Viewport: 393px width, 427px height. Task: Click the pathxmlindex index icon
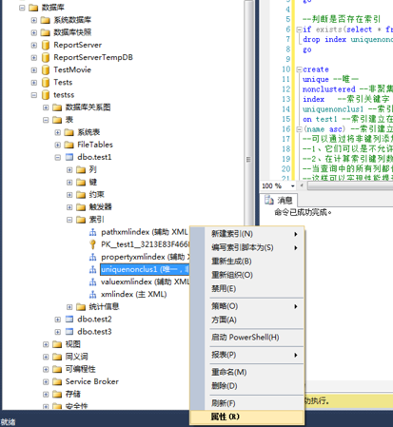click(92, 232)
